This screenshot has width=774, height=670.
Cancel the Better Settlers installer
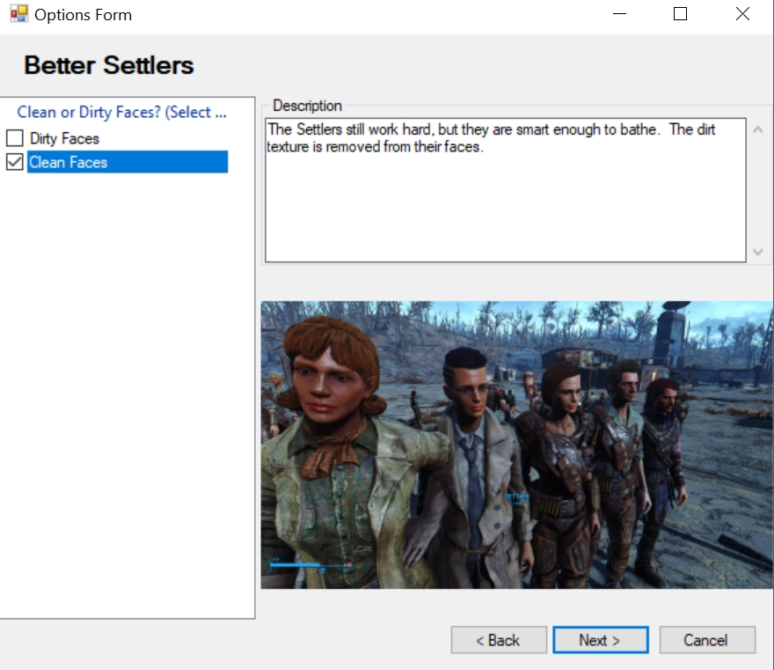point(707,640)
